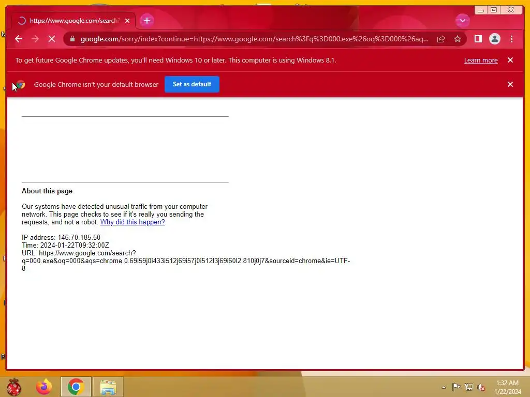
Task: Click the muted volume tray icon
Action: 481,387
